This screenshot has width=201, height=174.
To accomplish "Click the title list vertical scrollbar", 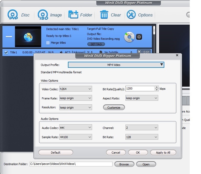I will pos(154,30).
